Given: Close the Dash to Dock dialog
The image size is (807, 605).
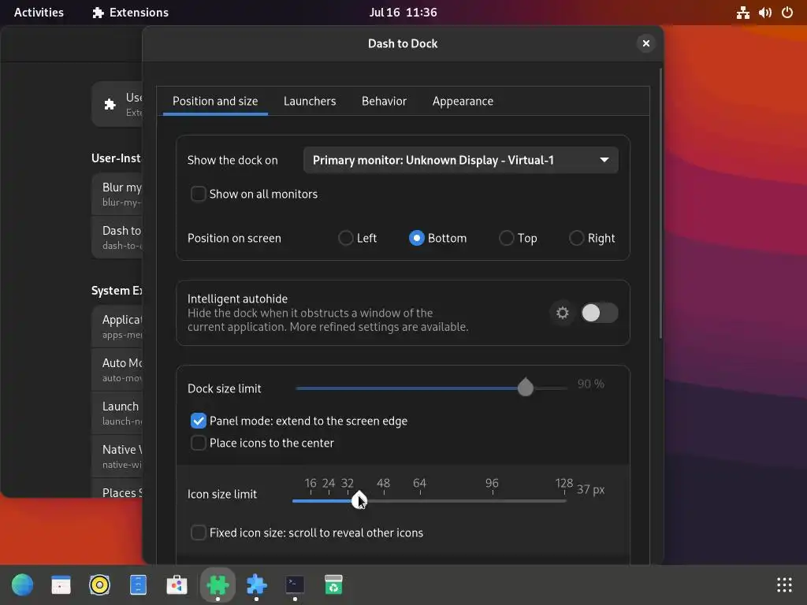Looking at the screenshot, I should tap(646, 43).
